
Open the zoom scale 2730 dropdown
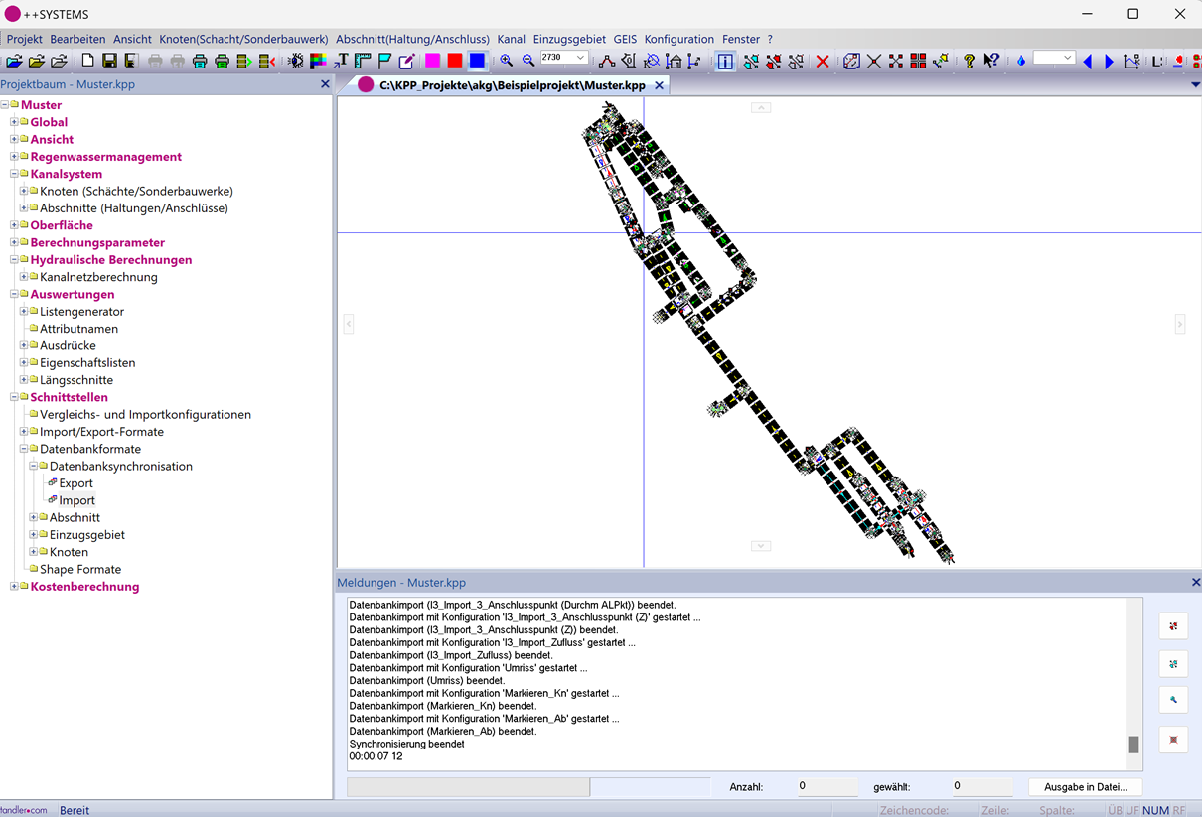[x=581, y=59]
